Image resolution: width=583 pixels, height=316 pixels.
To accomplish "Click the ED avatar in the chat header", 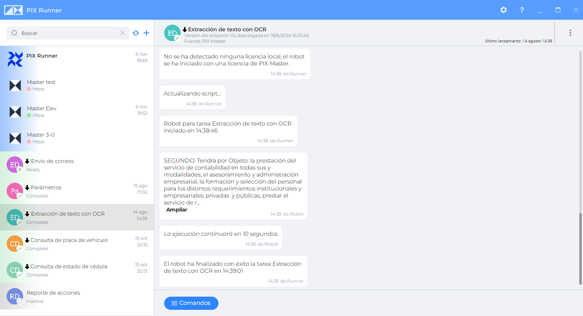I will pos(172,33).
